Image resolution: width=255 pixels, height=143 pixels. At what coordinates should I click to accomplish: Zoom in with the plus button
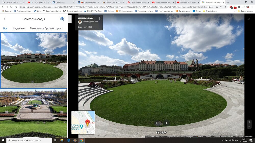point(249,122)
